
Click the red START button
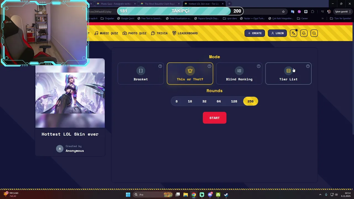click(x=215, y=118)
